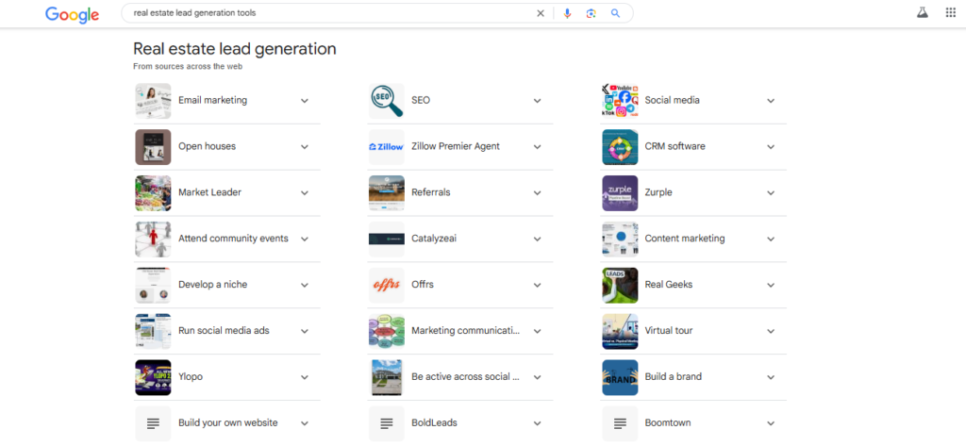
Task: Click the BoldLeads document placeholder icon
Action: click(x=386, y=423)
